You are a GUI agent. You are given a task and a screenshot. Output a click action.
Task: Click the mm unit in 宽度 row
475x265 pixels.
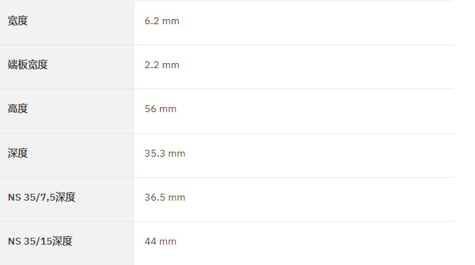pos(171,21)
